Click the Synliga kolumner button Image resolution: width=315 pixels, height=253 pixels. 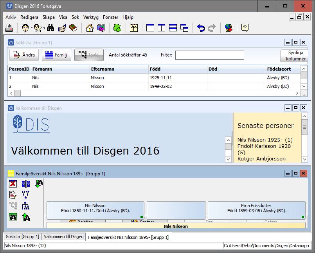[x=294, y=56]
